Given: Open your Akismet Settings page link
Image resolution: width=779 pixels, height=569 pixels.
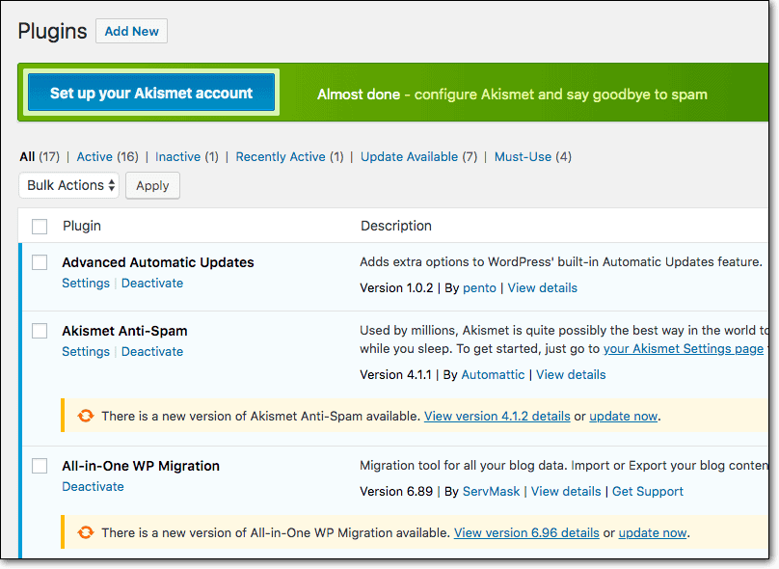Looking at the screenshot, I should tap(684, 349).
